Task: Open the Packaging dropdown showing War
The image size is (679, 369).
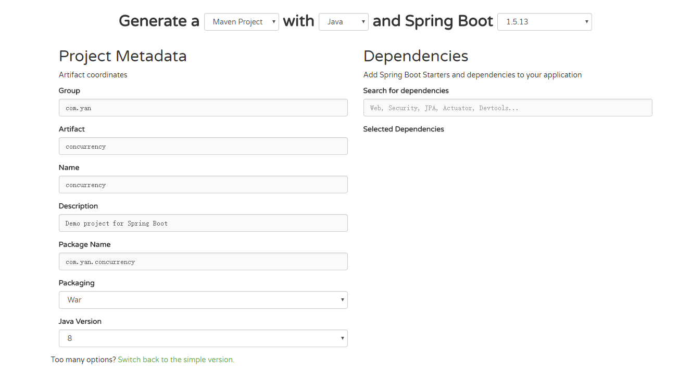Action: coord(203,300)
